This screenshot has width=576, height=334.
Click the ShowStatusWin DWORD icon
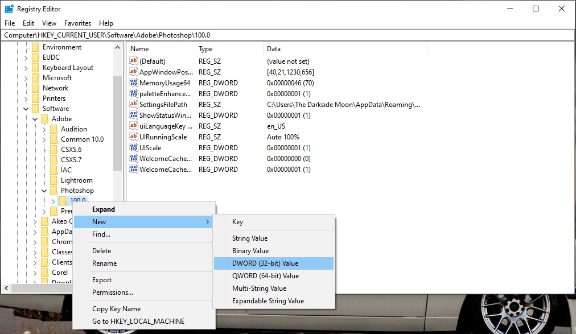point(134,116)
